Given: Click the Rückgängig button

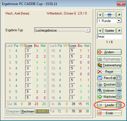Looking at the screenshot, I should (x=109, y=59).
